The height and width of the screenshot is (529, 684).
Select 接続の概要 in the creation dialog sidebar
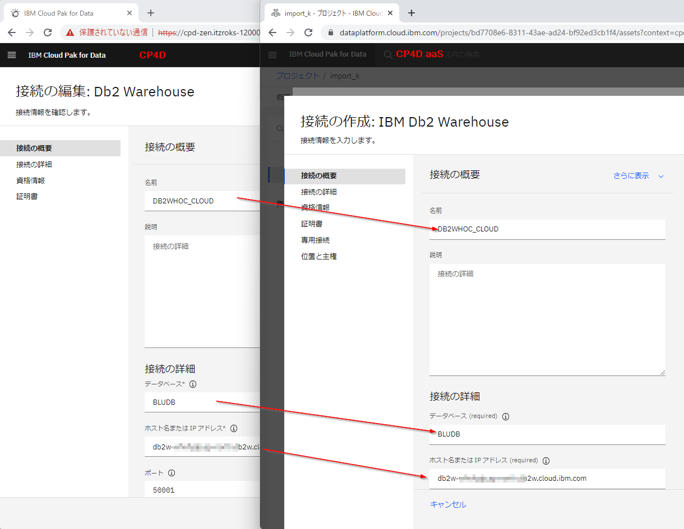coord(345,175)
